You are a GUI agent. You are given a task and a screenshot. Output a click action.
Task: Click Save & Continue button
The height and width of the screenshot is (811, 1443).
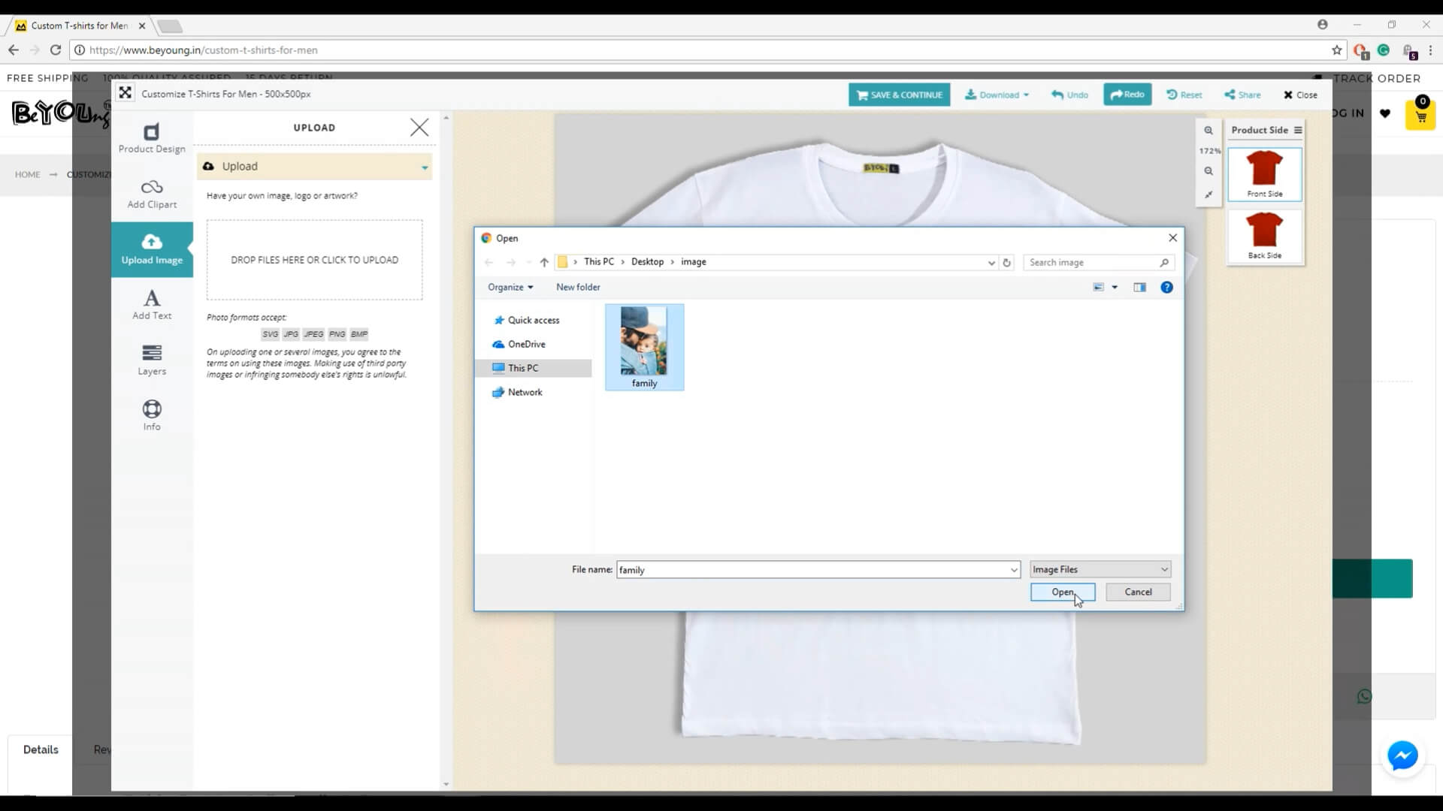900,95
